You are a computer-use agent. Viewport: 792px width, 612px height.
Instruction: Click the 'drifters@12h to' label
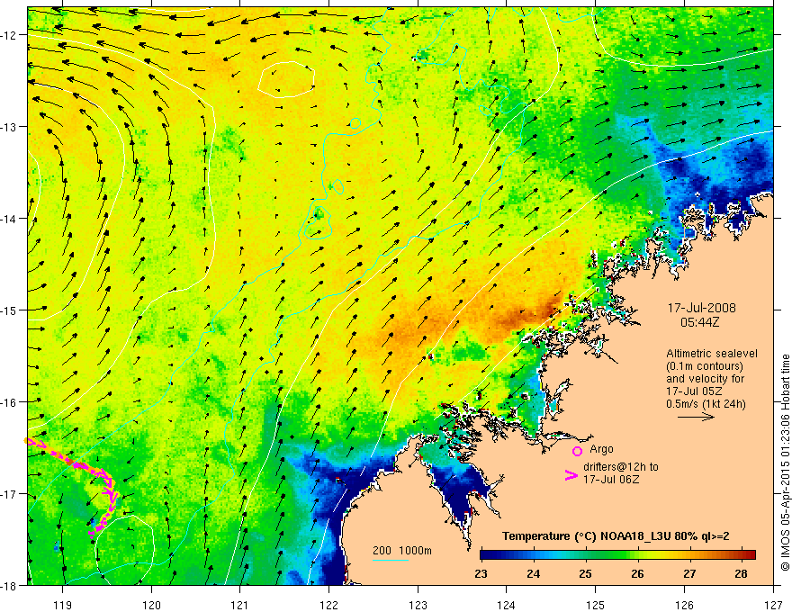click(x=621, y=467)
